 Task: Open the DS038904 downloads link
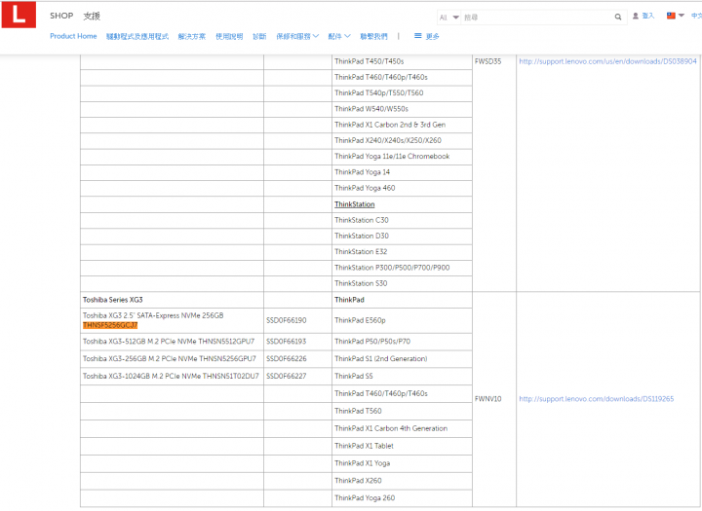tap(607, 61)
